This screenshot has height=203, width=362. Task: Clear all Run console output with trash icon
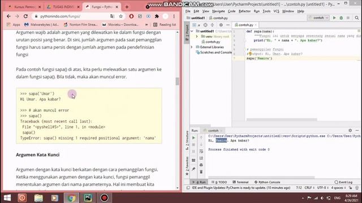point(201,171)
